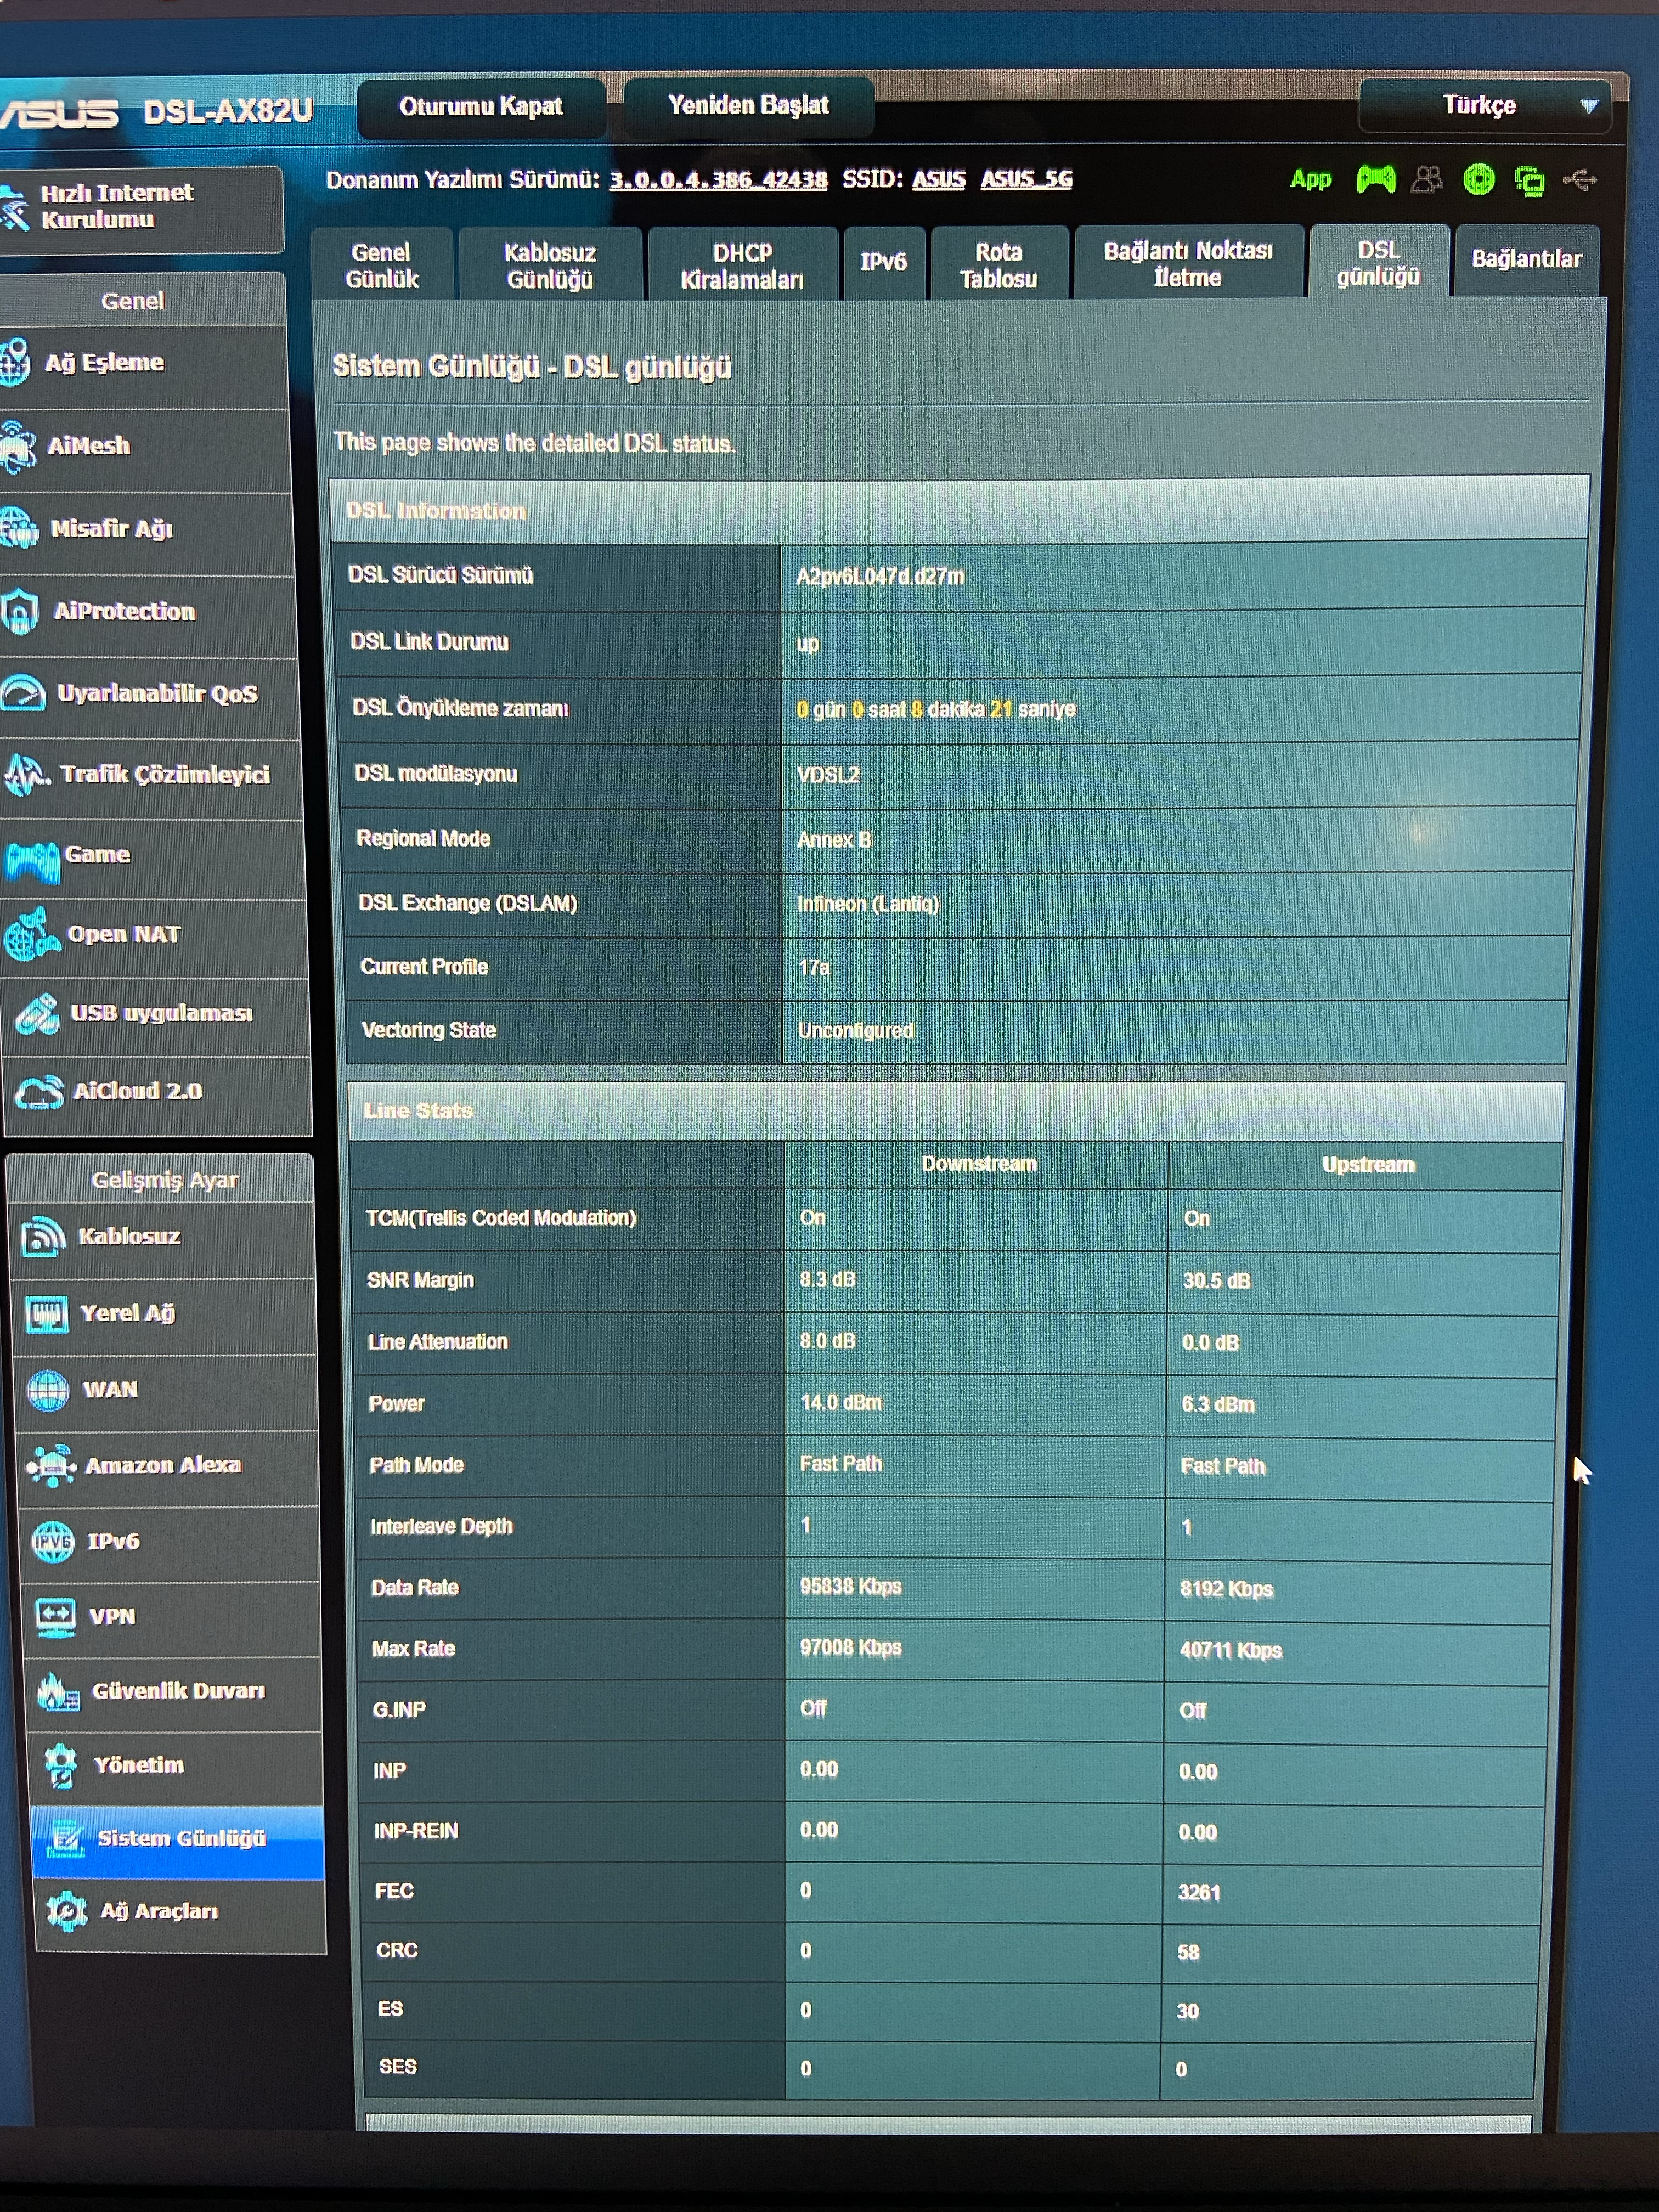
Task: Click the Infineon (Lantiq) DSLAM value
Action: (x=867, y=903)
